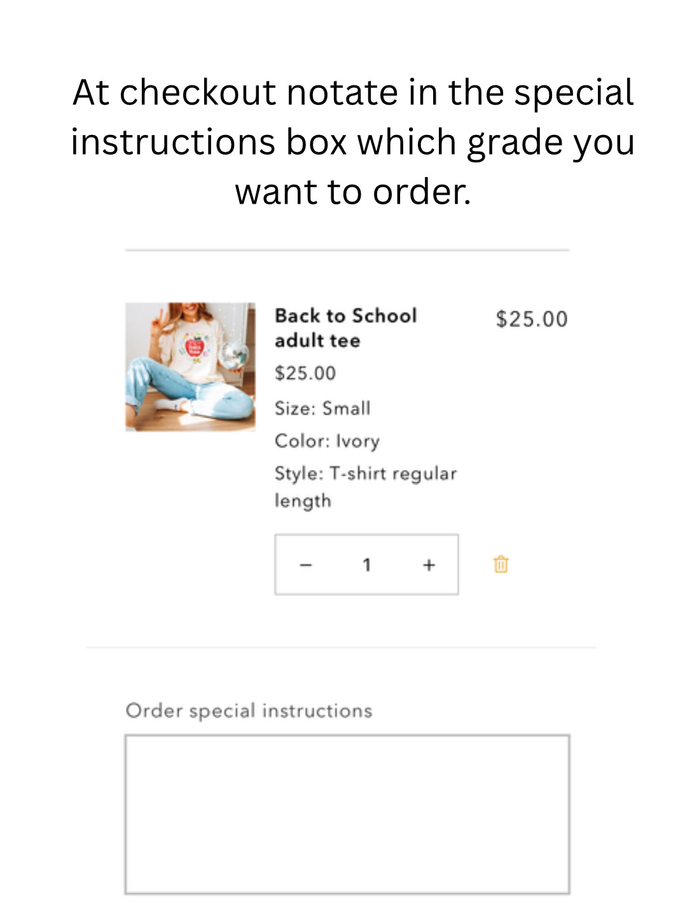
Task: Increase quantity with the plus button
Action: [429, 565]
